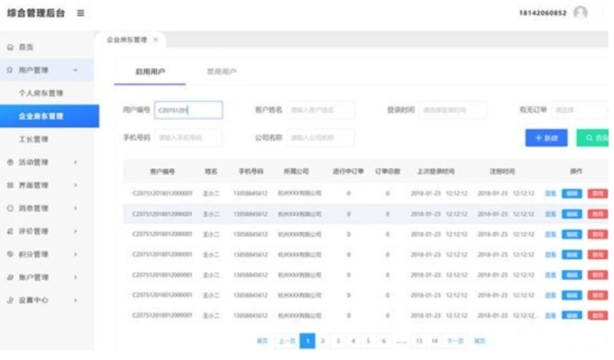Switch to the 禁用用户 tab
Image resolution: width=614 pixels, height=360 pixels.
coord(222,71)
